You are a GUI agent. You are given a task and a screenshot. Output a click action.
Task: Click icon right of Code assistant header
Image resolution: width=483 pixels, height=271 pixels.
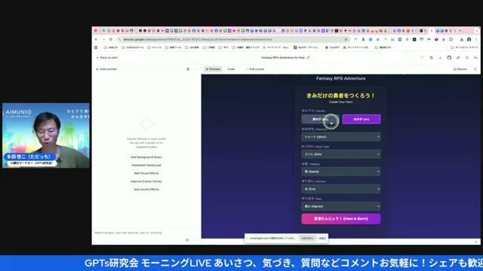[188, 69]
